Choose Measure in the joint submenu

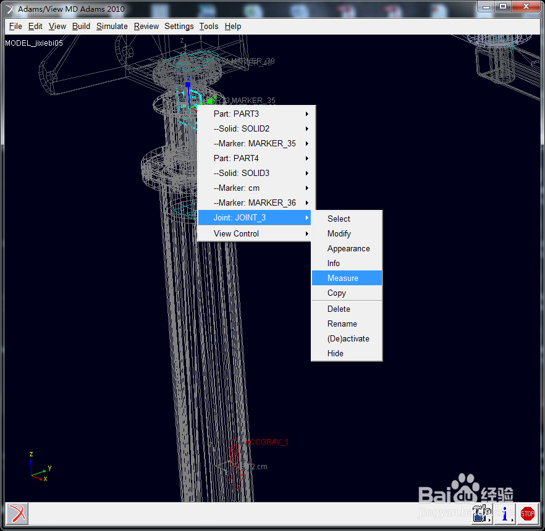(347, 278)
